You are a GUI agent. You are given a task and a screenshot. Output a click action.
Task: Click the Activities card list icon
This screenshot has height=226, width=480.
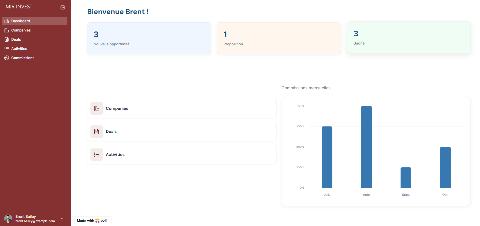(97, 155)
